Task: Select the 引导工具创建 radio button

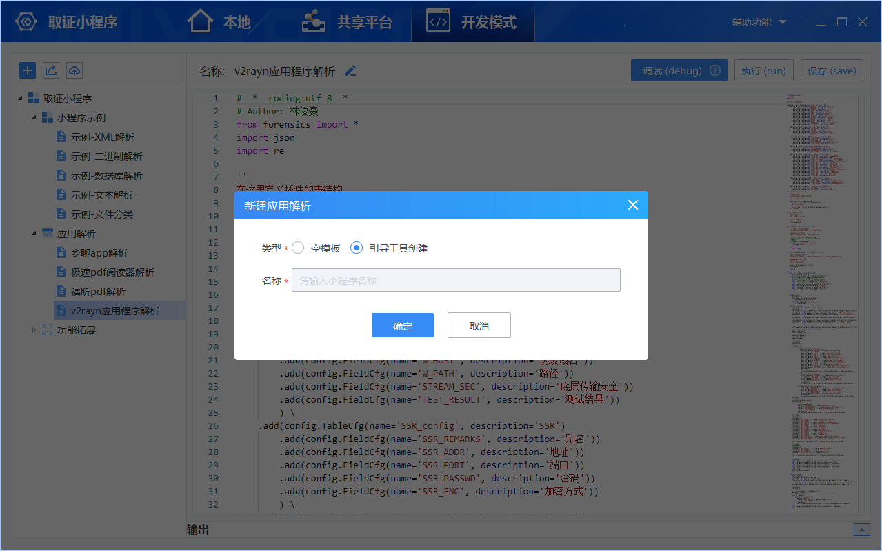Action: [356, 248]
